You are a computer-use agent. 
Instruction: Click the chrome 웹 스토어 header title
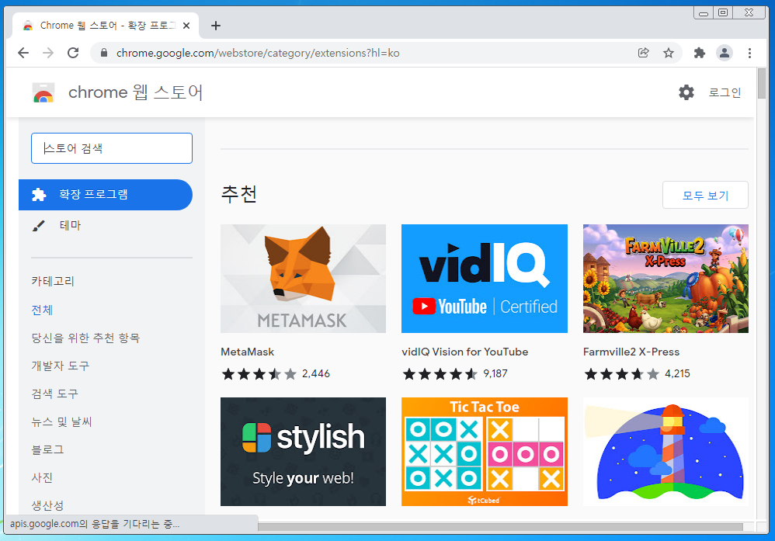135,92
